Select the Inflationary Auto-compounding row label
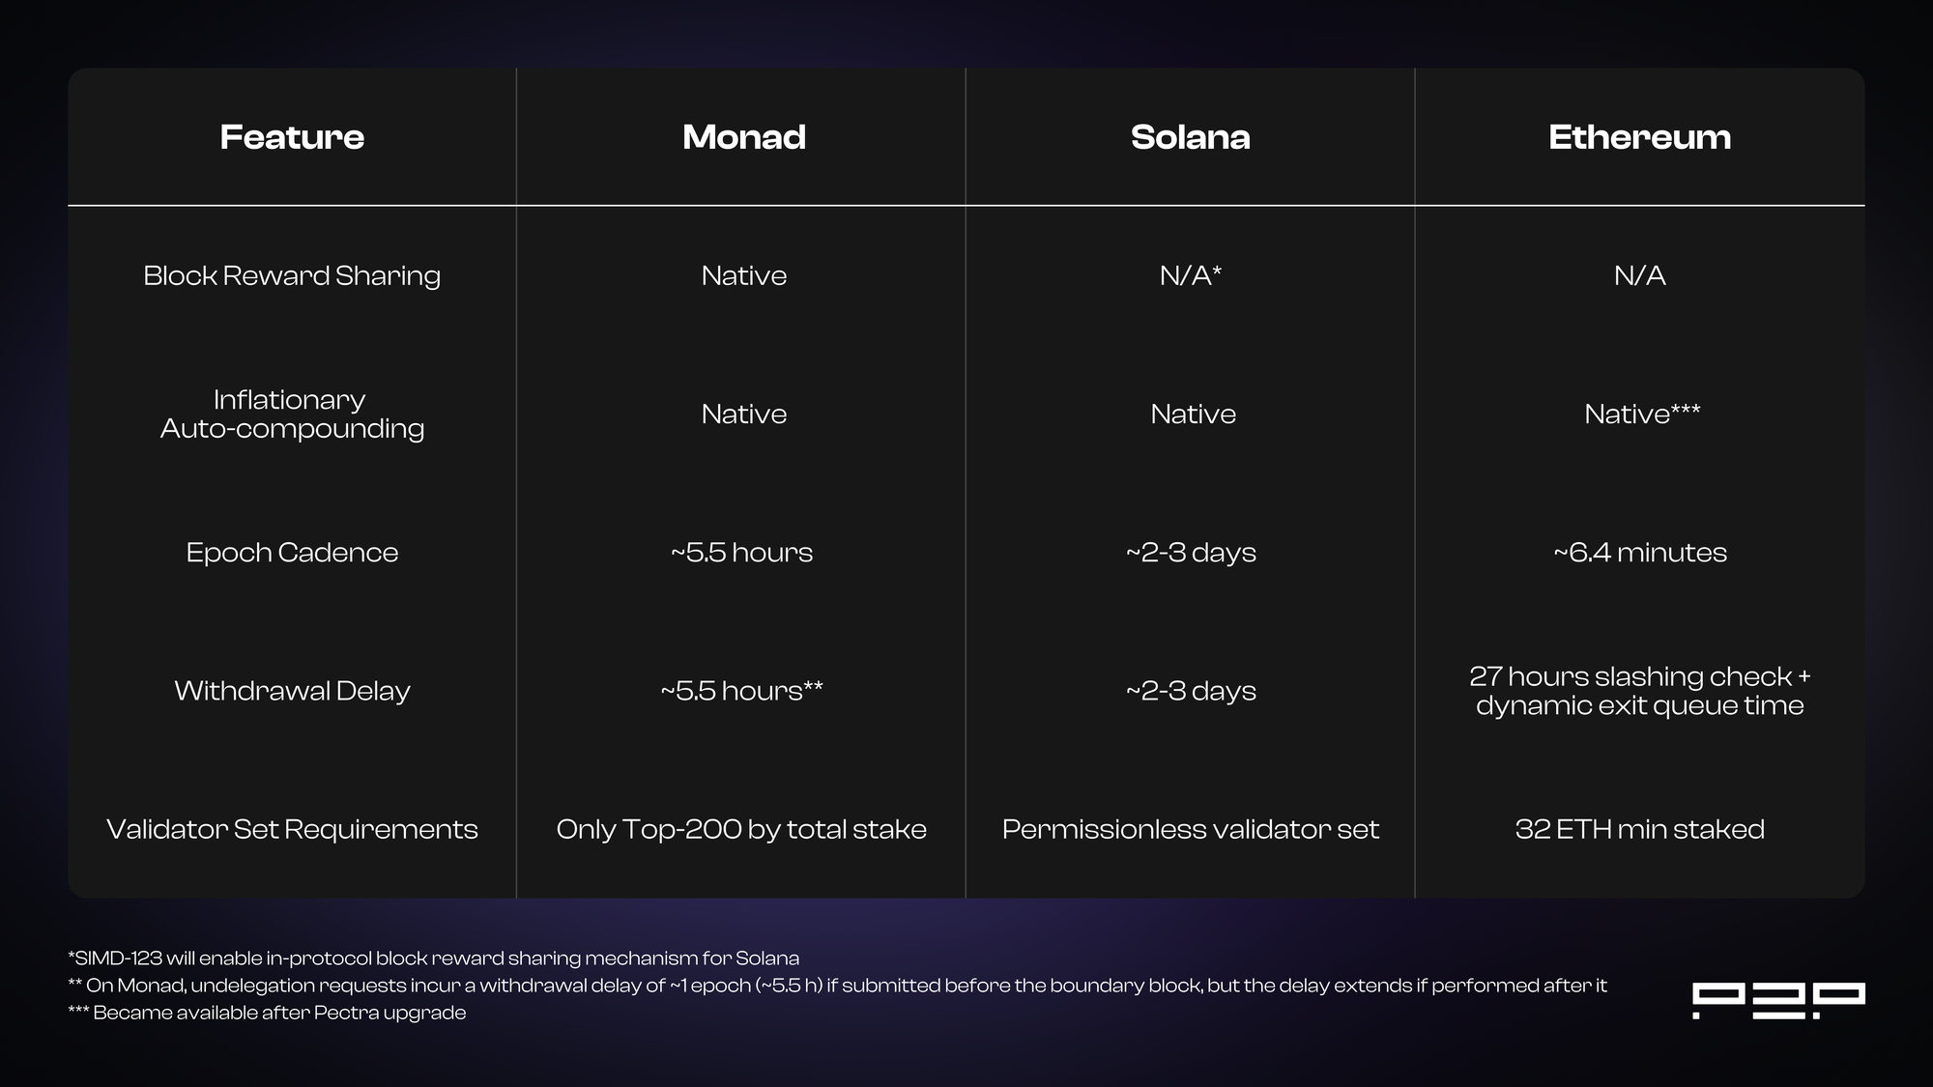The width and height of the screenshot is (1933, 1087). tap(292, 414)
